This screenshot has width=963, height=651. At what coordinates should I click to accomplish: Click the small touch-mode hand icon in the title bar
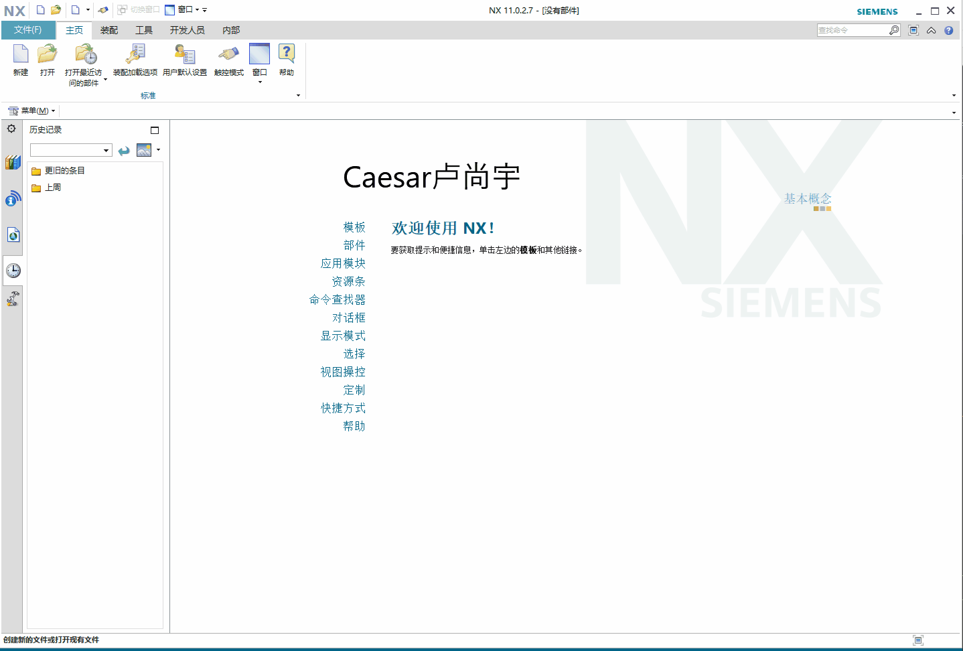[103, 10]
